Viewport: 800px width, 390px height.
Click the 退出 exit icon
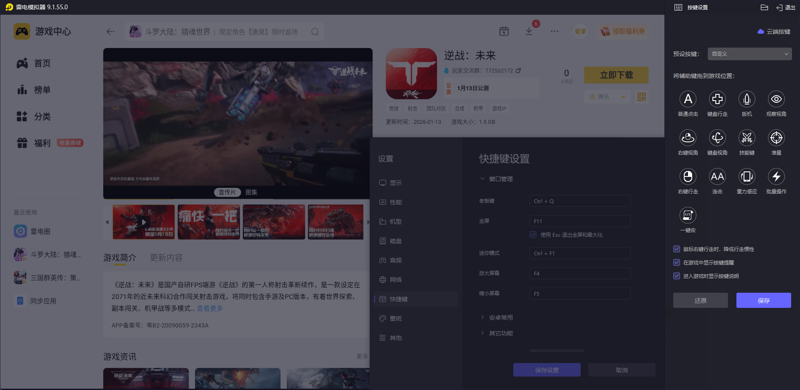[786, 8]
